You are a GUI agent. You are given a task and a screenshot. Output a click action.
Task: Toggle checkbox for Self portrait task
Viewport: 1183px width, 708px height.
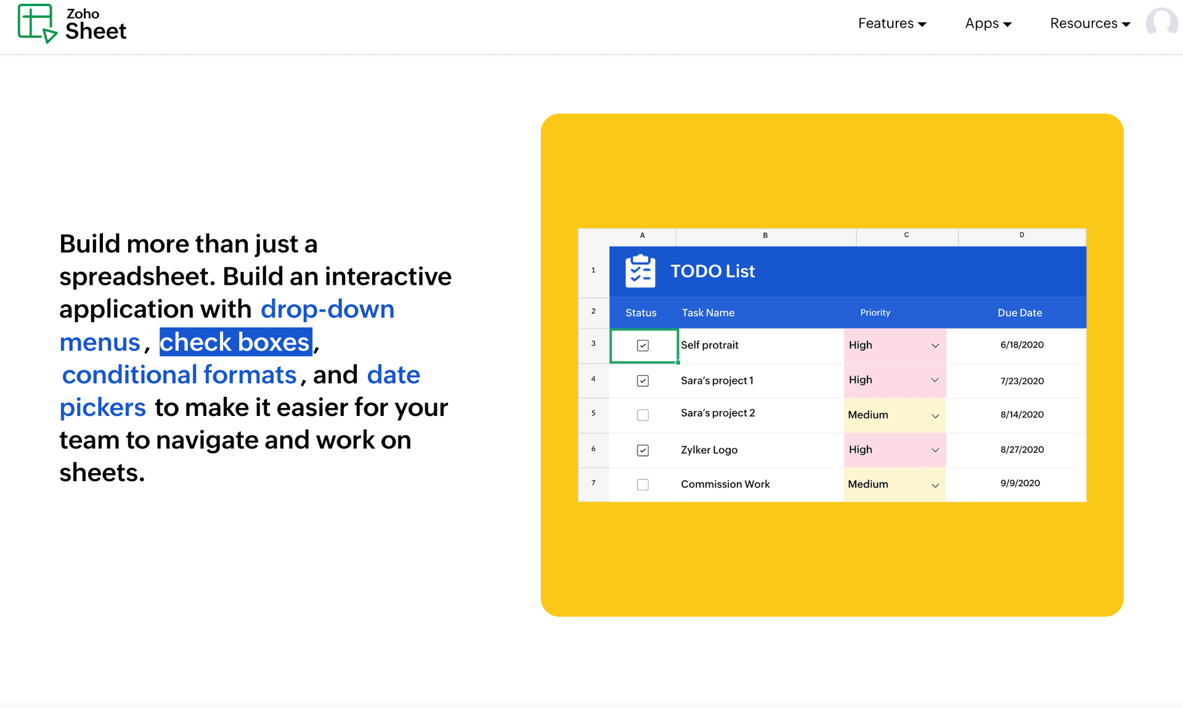[x=643, y=344]
